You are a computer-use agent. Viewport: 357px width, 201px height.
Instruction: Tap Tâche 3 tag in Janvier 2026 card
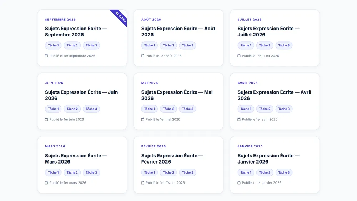(284, 172)
